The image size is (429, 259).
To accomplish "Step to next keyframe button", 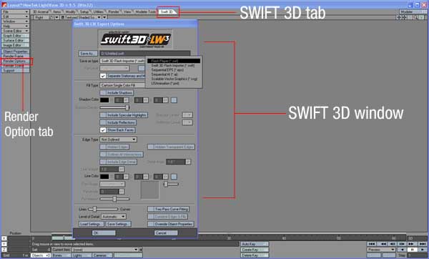I will coord(412,244).
